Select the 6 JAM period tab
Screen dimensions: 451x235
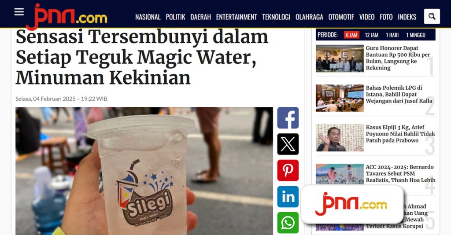(x=351, y=35)
